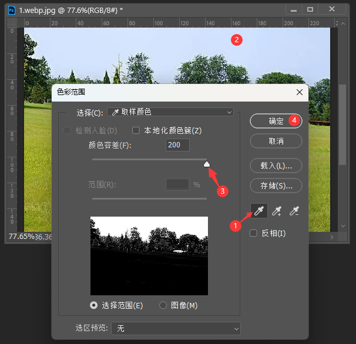Enable the 本地化颜色簇(Z) checkbox
The image size is (356, 344).
click(x=136, y=130)
